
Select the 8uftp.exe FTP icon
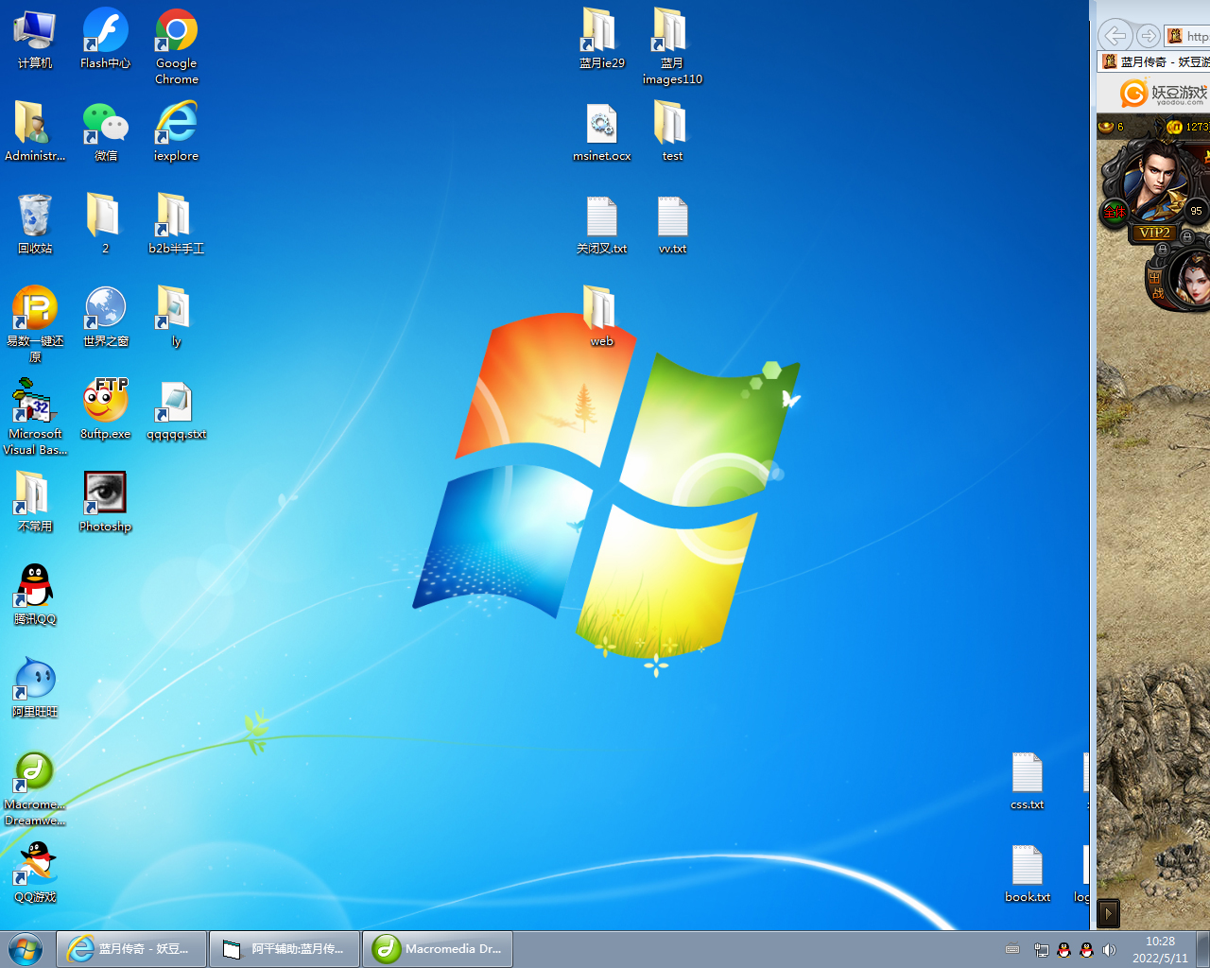click(105, 409)
